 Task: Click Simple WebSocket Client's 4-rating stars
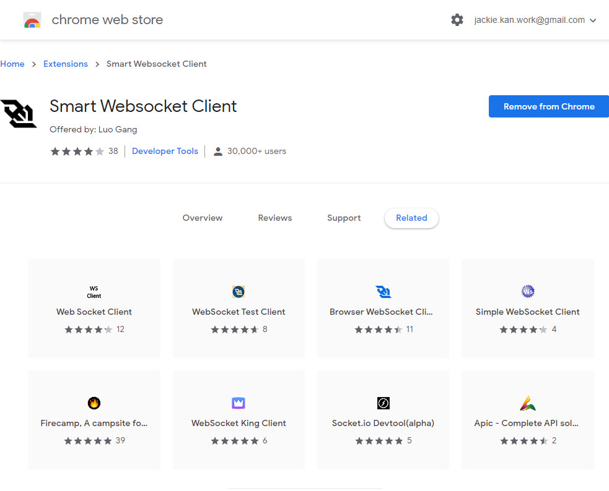click(x=524, y=330)
